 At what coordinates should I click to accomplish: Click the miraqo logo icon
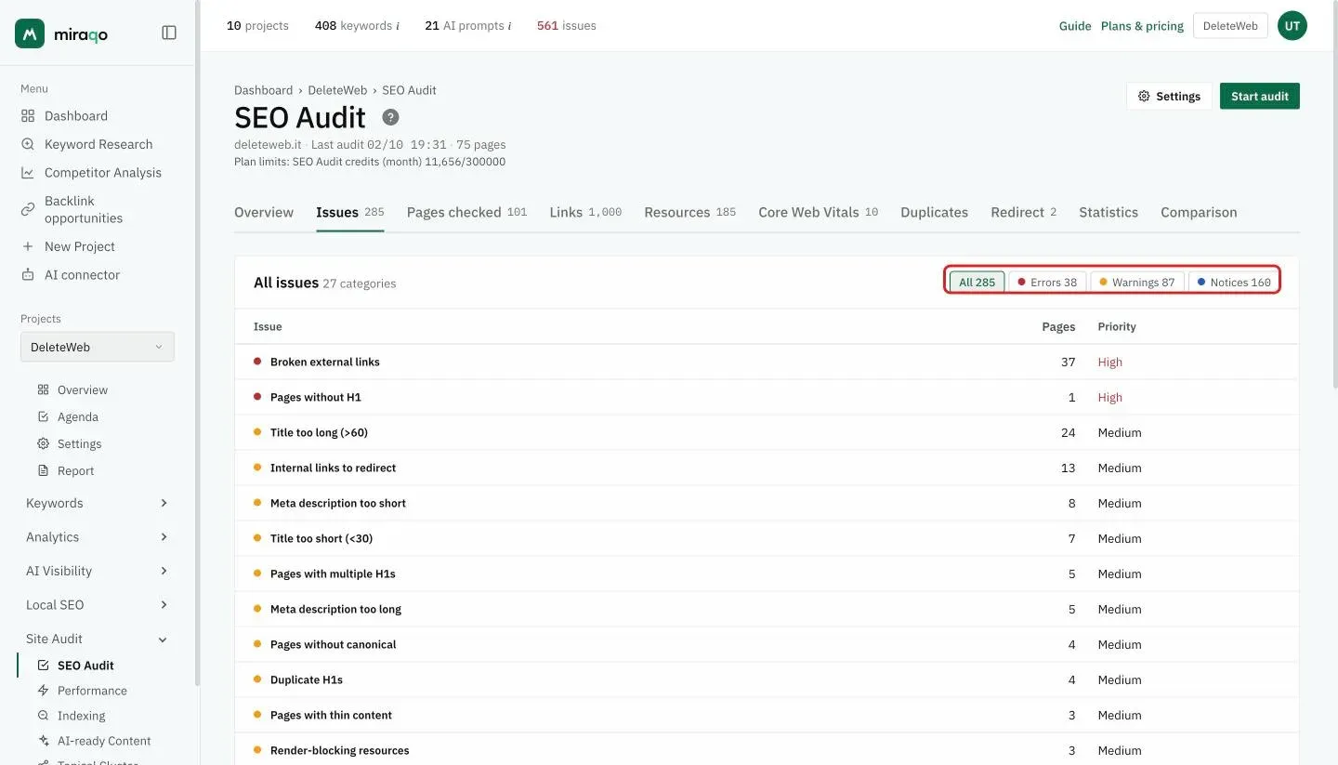point(30,33)
